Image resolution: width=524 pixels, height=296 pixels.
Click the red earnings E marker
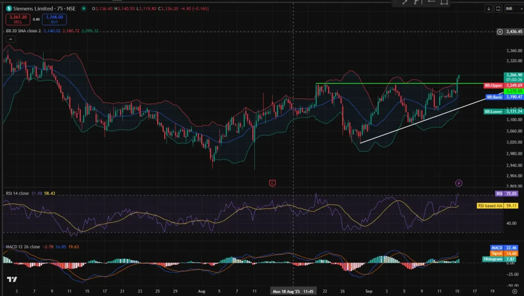[x=272, y=183]
